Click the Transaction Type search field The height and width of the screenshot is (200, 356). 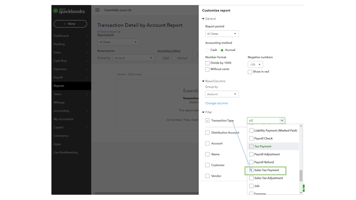264,121
